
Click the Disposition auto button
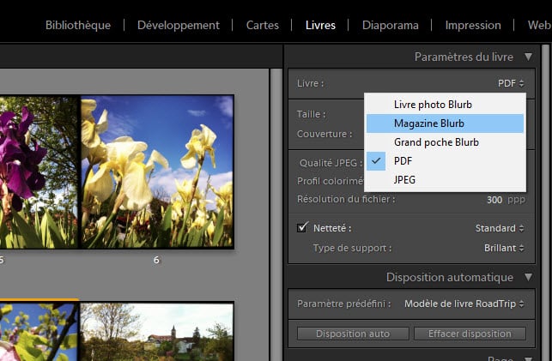[x=353, y=334]
